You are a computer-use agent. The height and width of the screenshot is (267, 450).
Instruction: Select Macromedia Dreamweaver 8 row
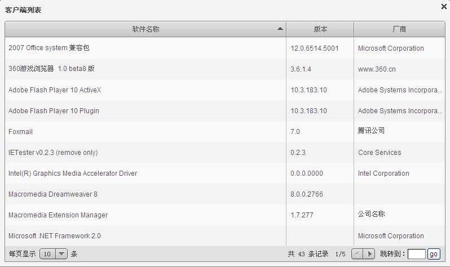(225, 194)
